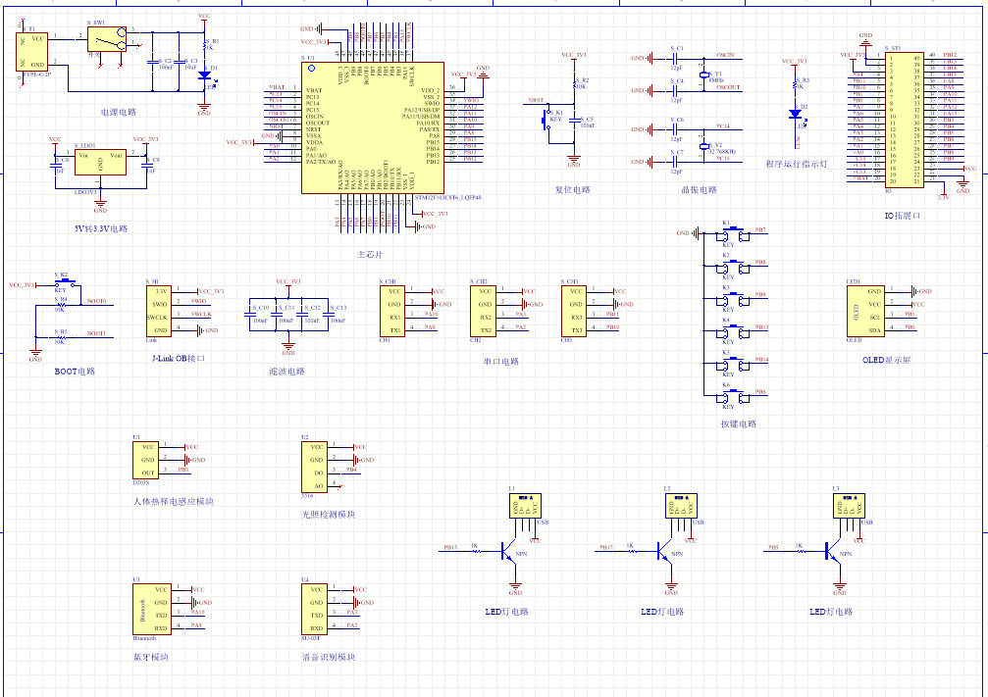Click the reset key S_K1
This screenshot has width=988, height=697.
(x=547, y=120)
